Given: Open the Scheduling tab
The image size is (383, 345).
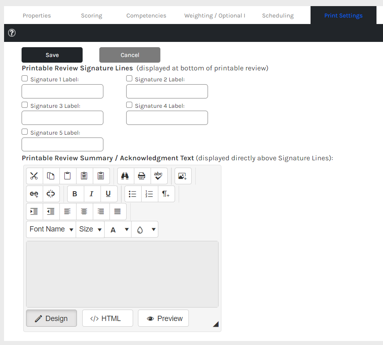Looking at the screenshot, I should click(278, 15).
